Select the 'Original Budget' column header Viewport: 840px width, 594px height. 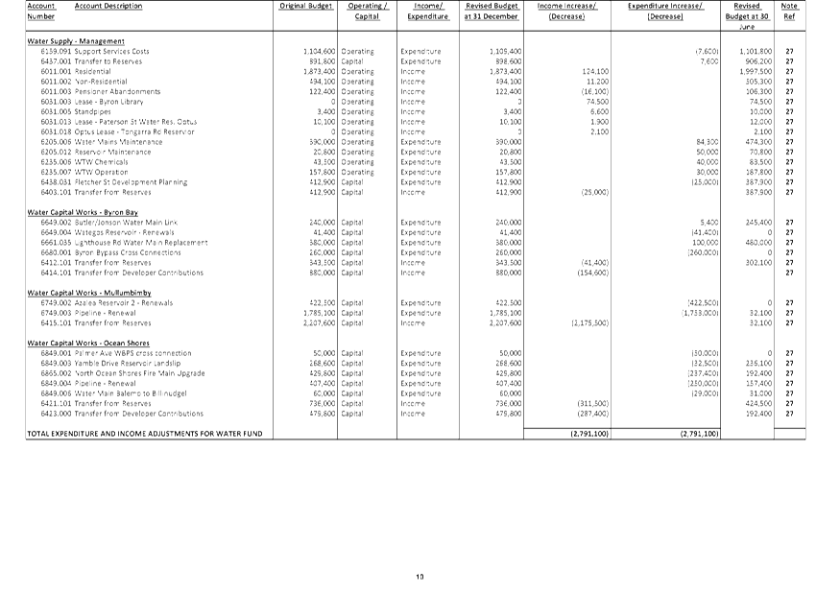(x=305, y=6)
